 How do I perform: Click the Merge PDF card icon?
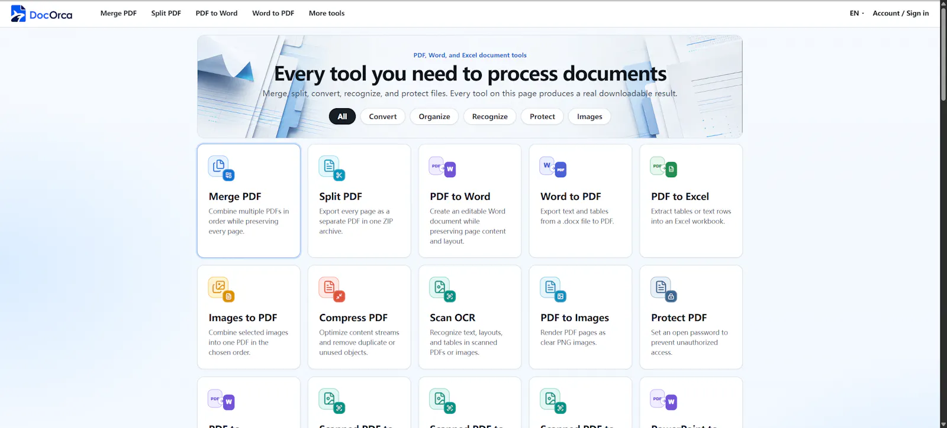coord(221,168)
